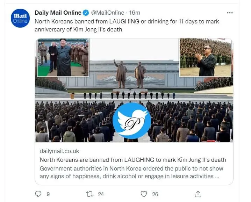Like the tweet with the heart icon
The width and height of the screenshot is (251, 202).
(144, 194)
